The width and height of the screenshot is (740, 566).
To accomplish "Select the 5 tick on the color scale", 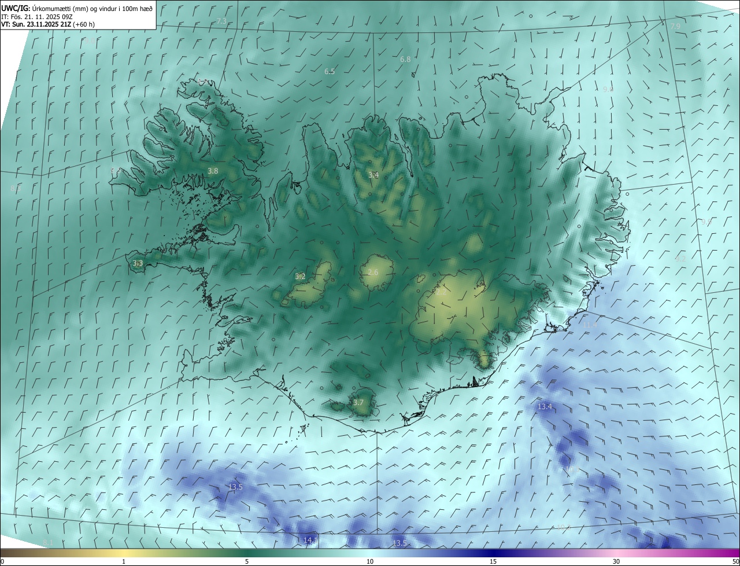I will click(x=247, y=561).
